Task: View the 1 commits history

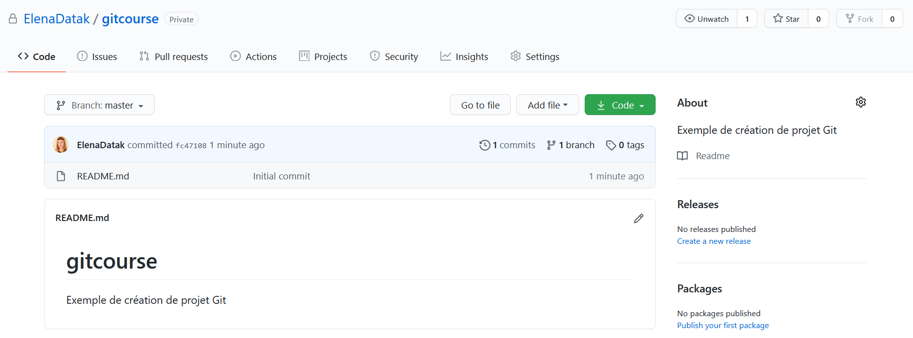Action: coord(507,145)
